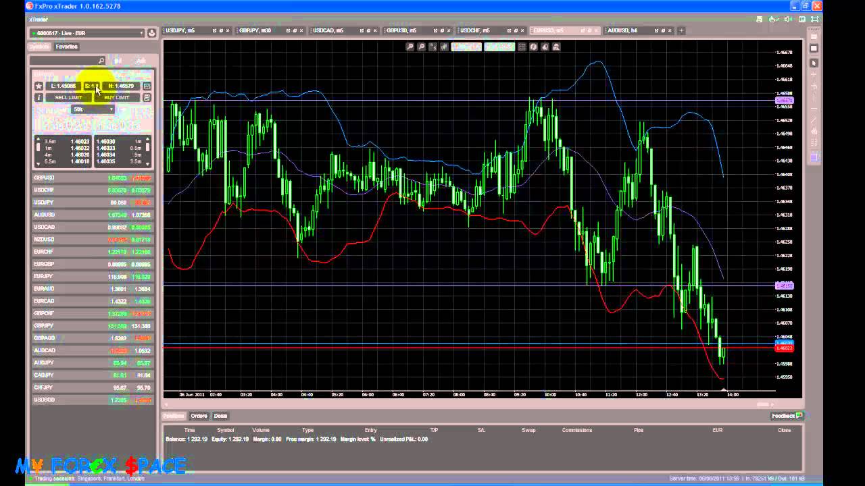This screenshot has width=865, height=486.
Task: Click the Feedback button
Action: (787, 416)
